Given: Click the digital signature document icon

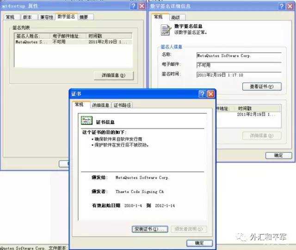Looking at the screenshot, I should pyautogui.click(x=166, y=30).
